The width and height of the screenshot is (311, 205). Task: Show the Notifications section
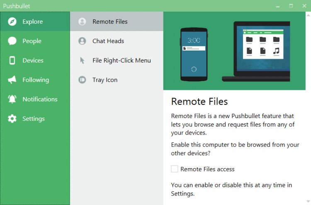coord(35,99)
